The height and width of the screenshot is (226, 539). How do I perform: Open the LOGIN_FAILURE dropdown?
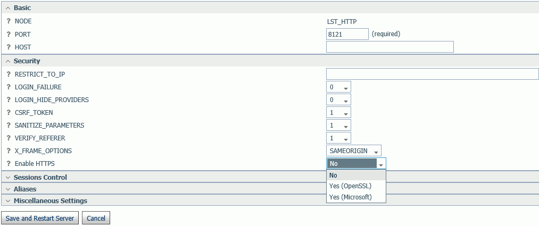(338, 87)
